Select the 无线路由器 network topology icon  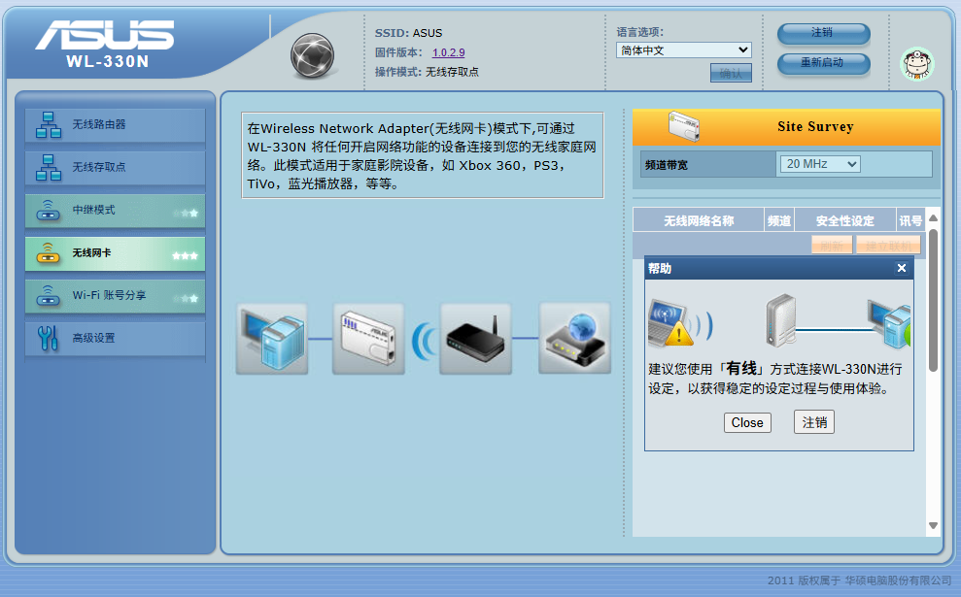pyautogui.click(x=51, y=124)
